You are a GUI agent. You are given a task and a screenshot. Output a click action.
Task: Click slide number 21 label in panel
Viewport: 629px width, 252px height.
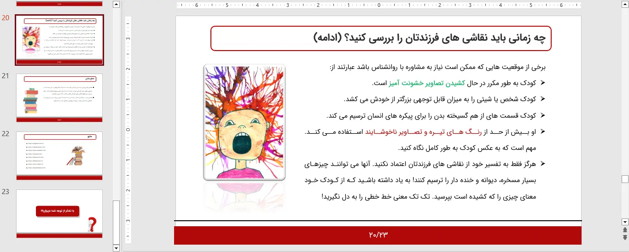(x=6, y=76)
